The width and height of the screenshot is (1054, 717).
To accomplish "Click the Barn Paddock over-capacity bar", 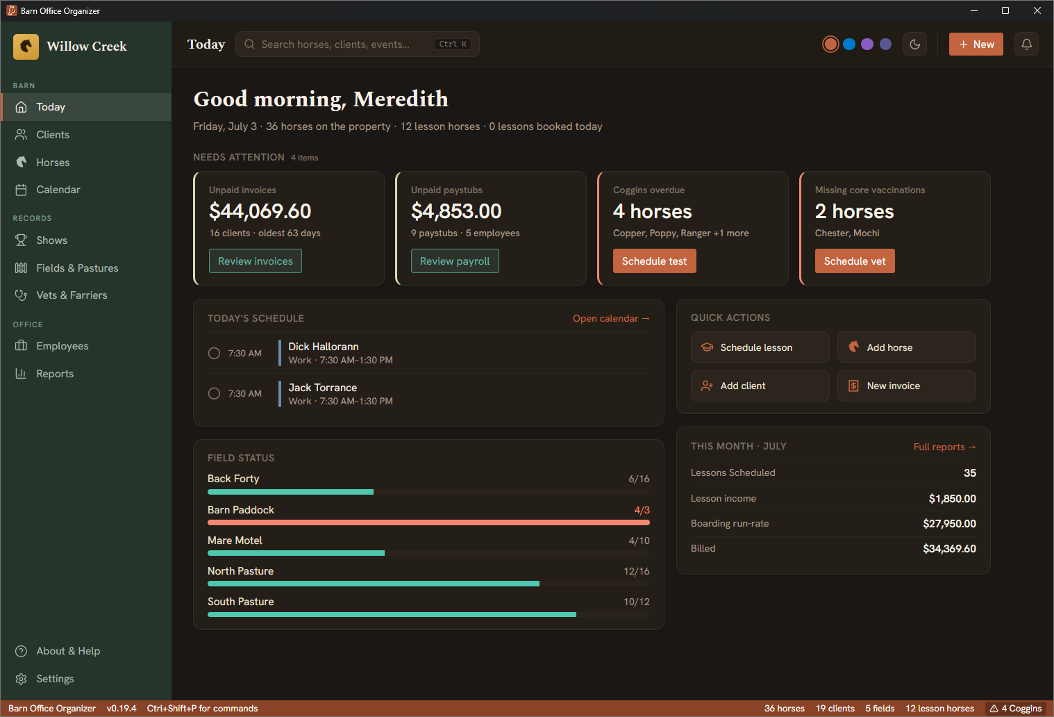I will click(428, 522).
